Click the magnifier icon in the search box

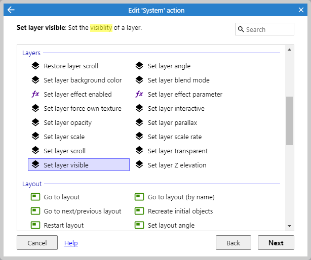click(241, 29)
